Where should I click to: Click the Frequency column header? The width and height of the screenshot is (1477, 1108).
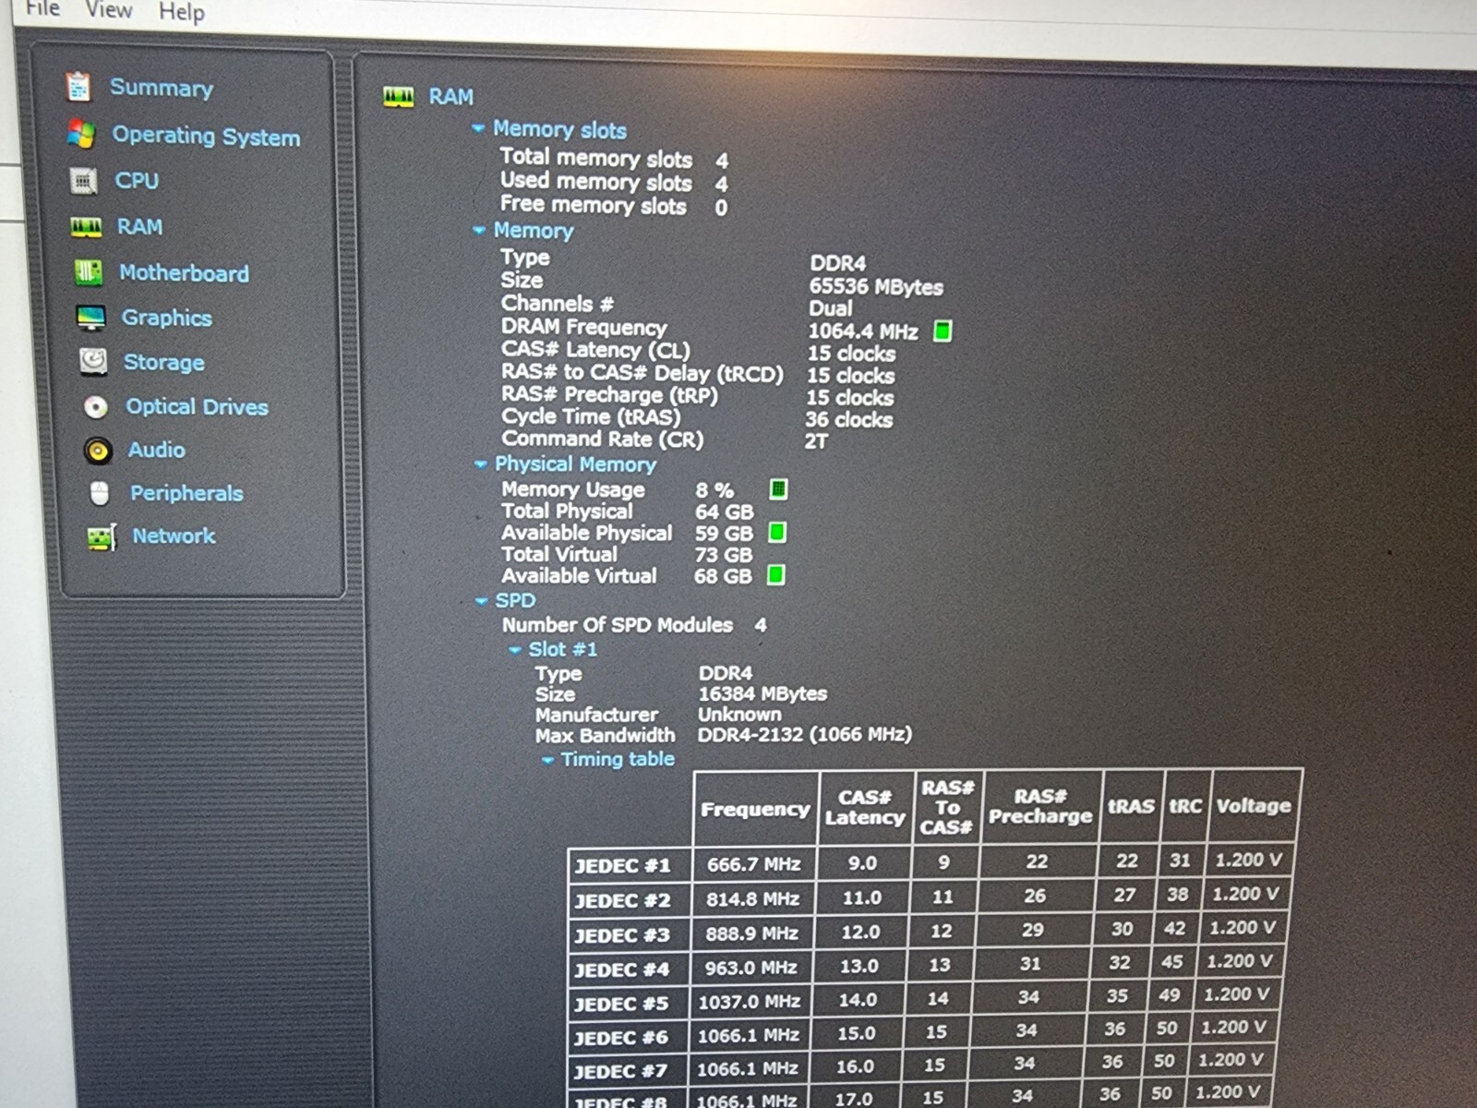755,810
